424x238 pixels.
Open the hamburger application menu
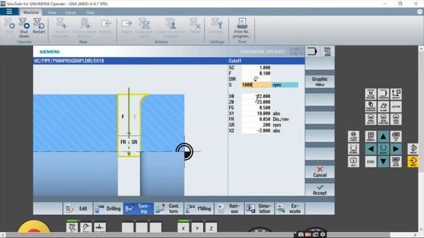tap(9, 11)
